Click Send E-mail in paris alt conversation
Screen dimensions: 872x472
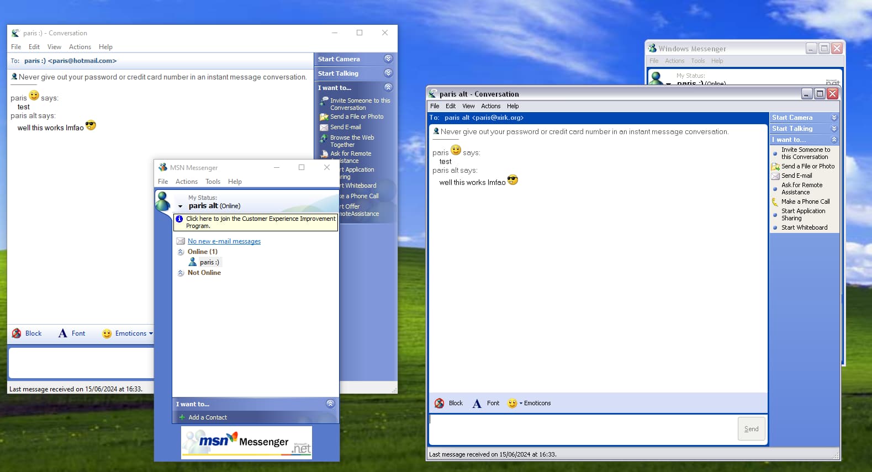click(792, 176)
